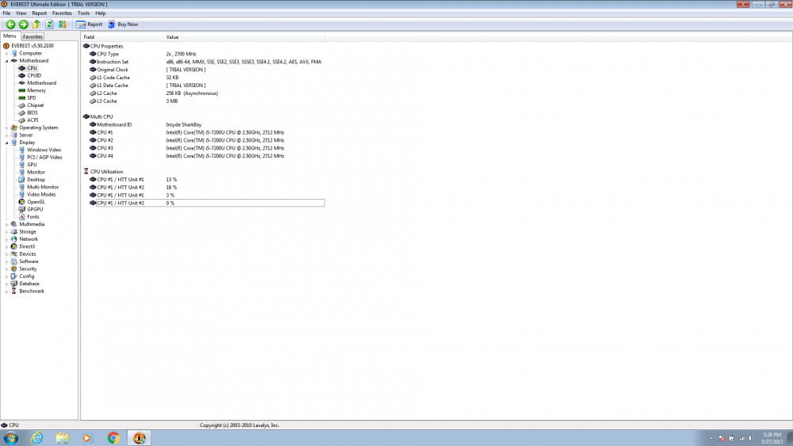Expand the Computer tree node
793x446 pixels.
click(6, 54)
